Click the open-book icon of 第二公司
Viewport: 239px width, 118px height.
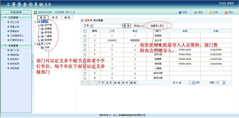click(39, 44)
